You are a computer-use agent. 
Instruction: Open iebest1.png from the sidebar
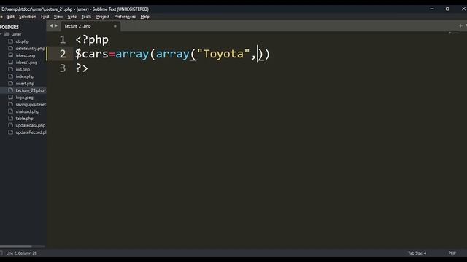click(26, 63)
